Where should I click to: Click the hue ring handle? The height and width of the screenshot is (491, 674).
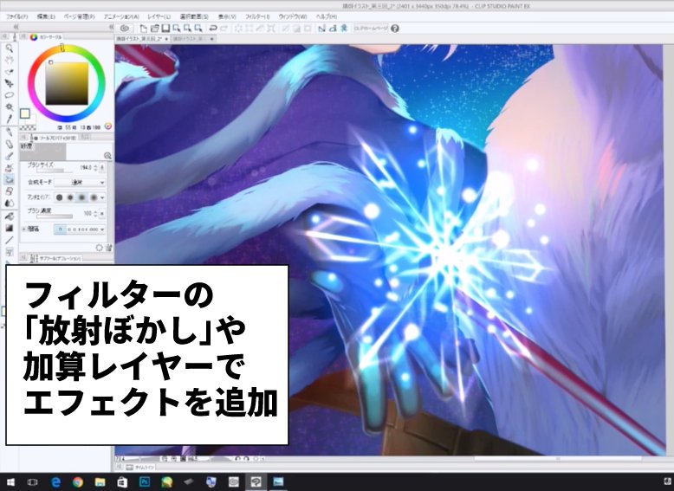(62, 48)
